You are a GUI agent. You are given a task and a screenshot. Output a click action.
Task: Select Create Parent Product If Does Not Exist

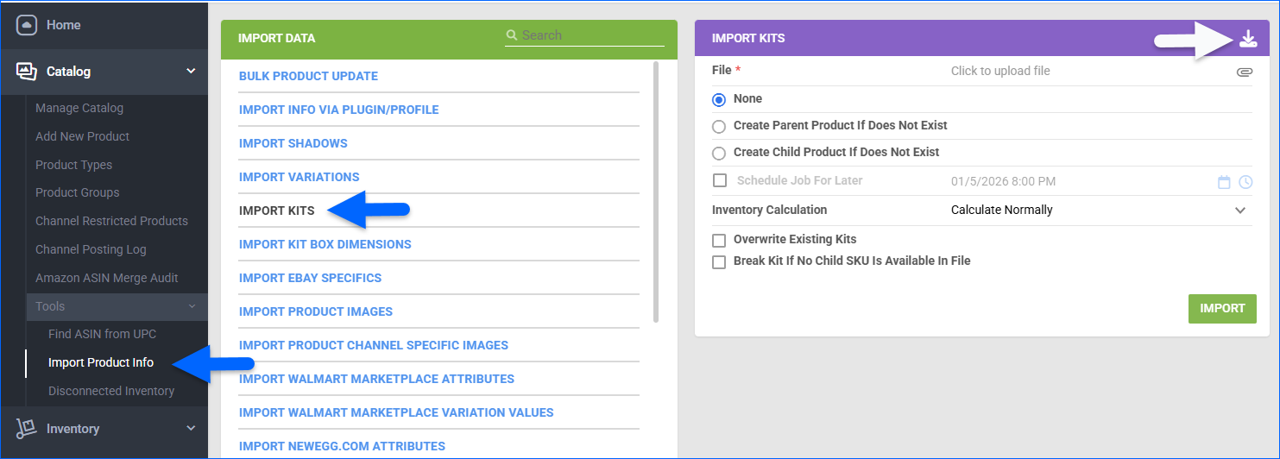[719, 127]
